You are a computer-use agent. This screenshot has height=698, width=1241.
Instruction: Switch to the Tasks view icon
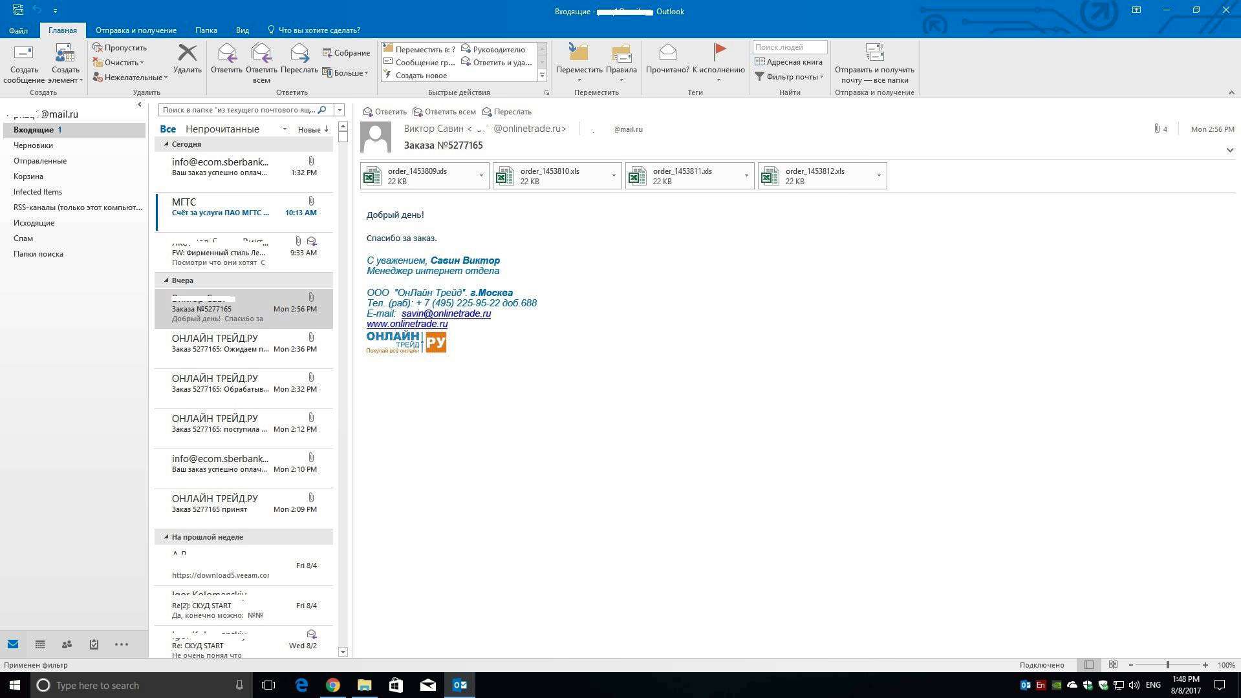click(x=94, y=644)
